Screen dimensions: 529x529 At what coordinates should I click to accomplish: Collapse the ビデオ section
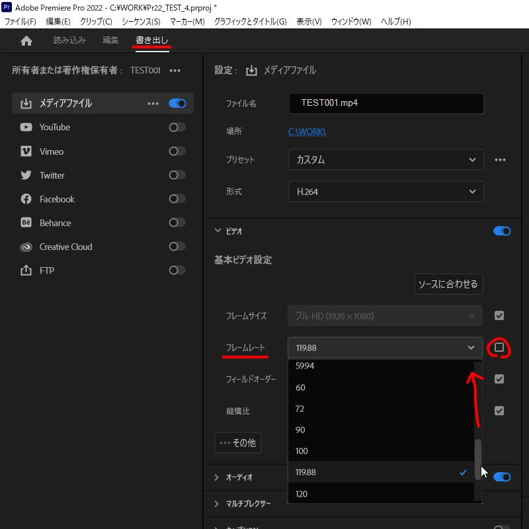click(x=218, y=231)
